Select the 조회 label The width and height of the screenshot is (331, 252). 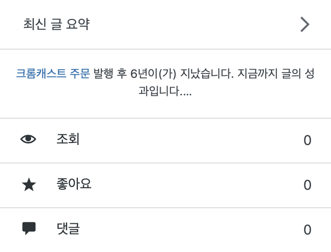(68, 140)
